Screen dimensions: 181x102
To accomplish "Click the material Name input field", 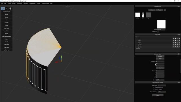I will 161,30.
